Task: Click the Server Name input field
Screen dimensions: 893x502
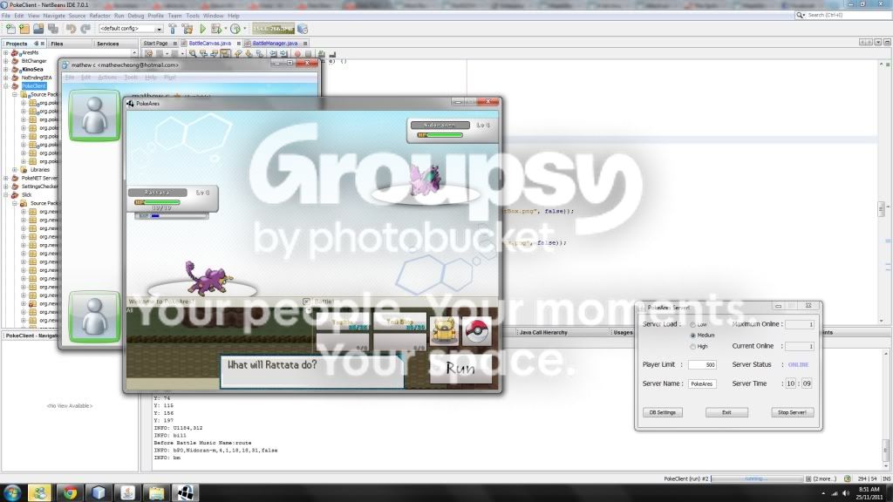Action: pos(702,384)
